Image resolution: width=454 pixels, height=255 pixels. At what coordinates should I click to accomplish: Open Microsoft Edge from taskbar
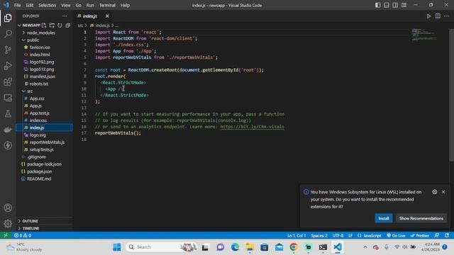[235, 247]
